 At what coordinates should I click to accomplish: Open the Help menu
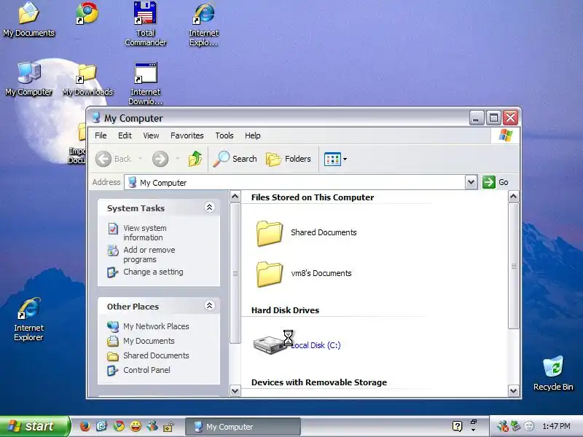(252, 135)
